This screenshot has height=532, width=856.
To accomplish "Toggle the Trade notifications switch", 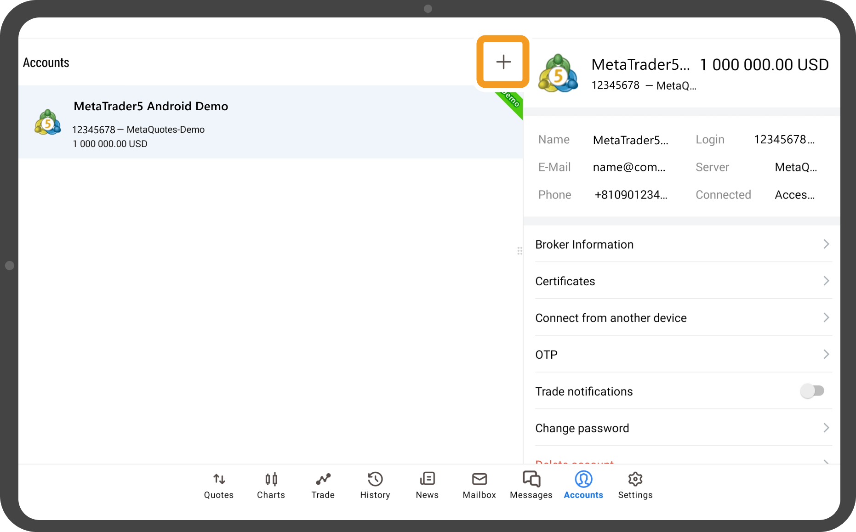I will tap(812, 391).
